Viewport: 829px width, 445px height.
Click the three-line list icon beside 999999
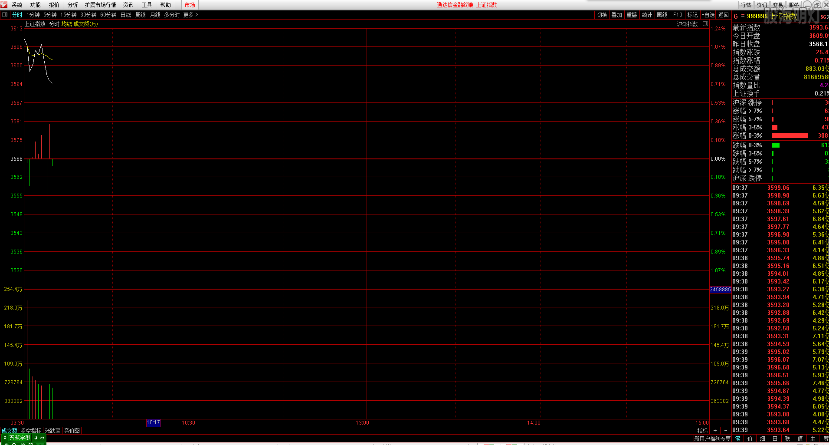(742, 16)
